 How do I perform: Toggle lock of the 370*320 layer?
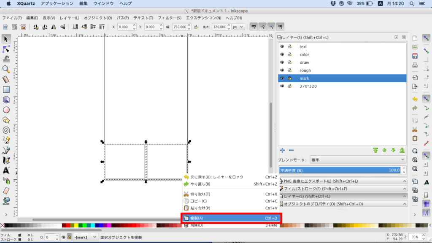tap(290, 86)
